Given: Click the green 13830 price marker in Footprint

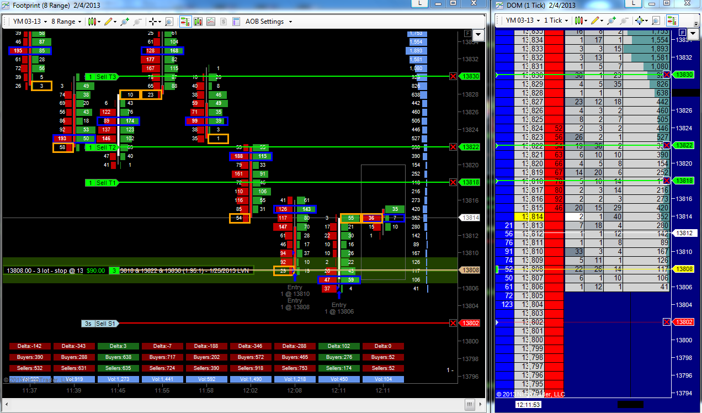Looking at the screenshot, I should [x=470, y=76].
